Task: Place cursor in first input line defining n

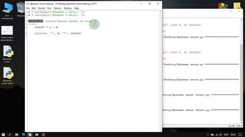Action: 56,12
